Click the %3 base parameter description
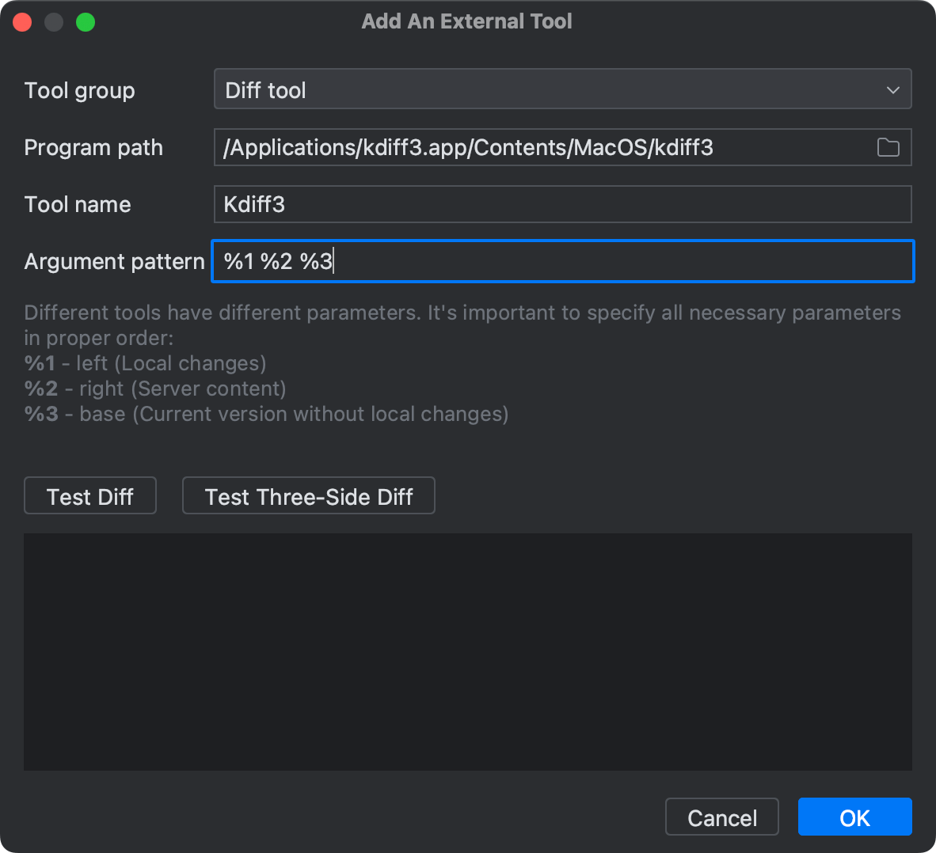The height and width of the screenshot is (853, 936). coord(265,414)
